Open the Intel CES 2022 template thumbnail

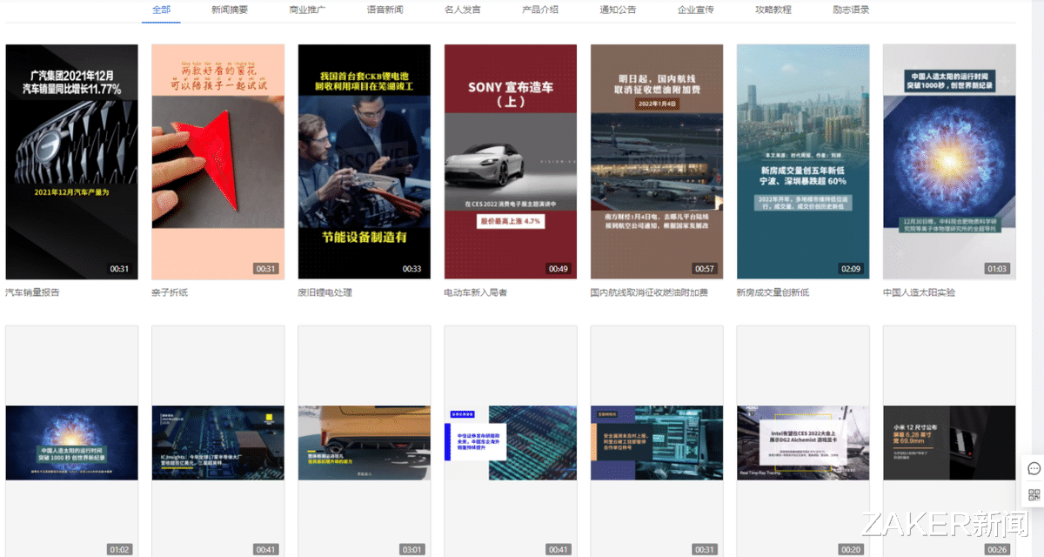803,442
